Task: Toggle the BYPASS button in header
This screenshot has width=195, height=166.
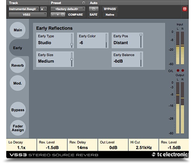Action: pos(110,9)
